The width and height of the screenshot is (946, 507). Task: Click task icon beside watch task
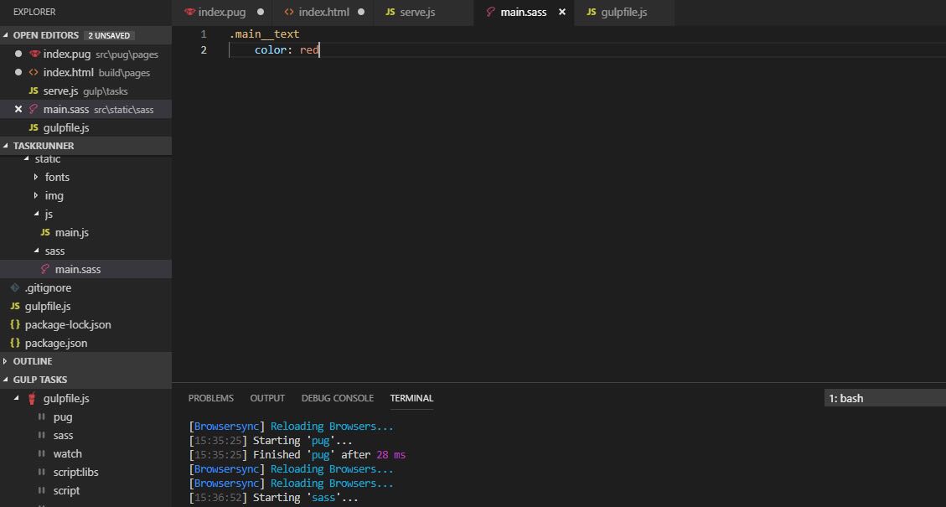[42, 454]
